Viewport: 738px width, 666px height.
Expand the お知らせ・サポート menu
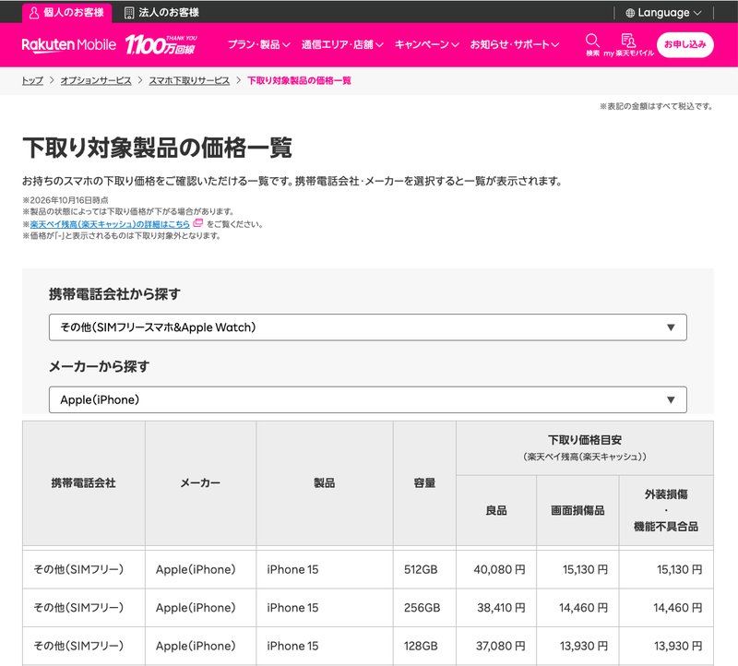pos(515,44)
